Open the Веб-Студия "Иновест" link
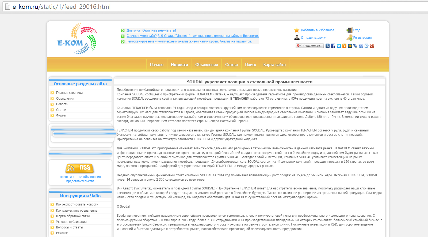428x237 pixels. (208, 36)
